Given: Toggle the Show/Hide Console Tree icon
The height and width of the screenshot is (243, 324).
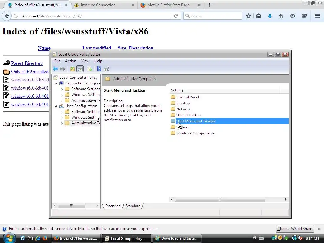Looking at the screenshot, I should click(x=80, y=69).
